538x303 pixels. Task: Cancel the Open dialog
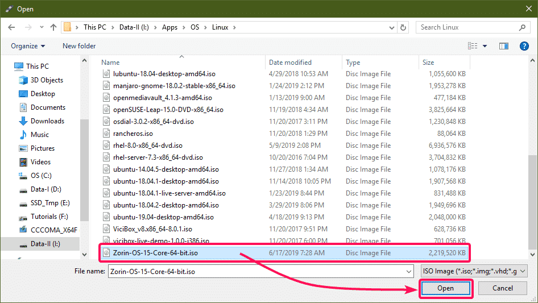point(502,288)
